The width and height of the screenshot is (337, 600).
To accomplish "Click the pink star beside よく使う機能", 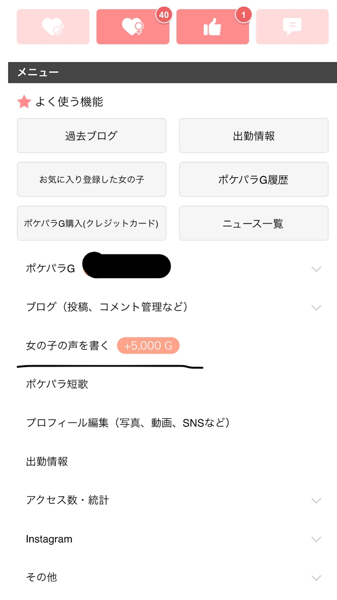I will [x=24, y=102].
